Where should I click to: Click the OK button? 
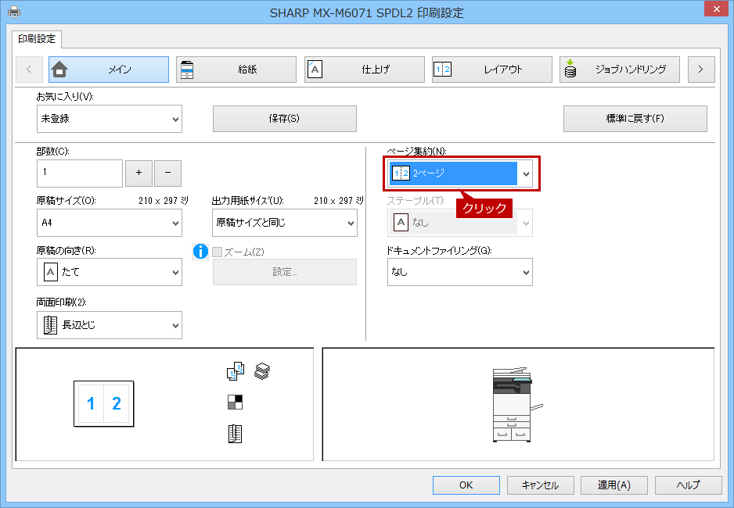click(466, 485)
